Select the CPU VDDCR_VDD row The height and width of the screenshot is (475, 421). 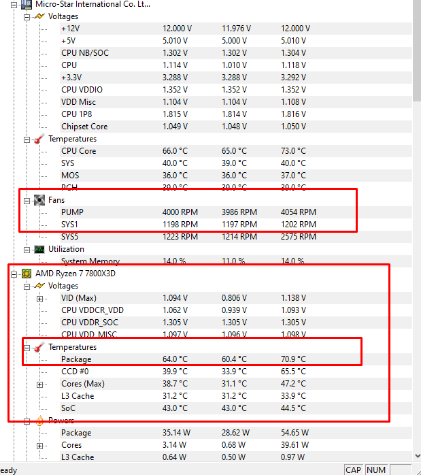click(x=236, y=310)
